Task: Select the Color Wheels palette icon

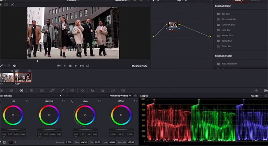Action: tap(21, 91)
